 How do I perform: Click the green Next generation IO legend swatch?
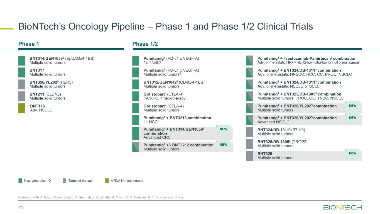[20, 181]
